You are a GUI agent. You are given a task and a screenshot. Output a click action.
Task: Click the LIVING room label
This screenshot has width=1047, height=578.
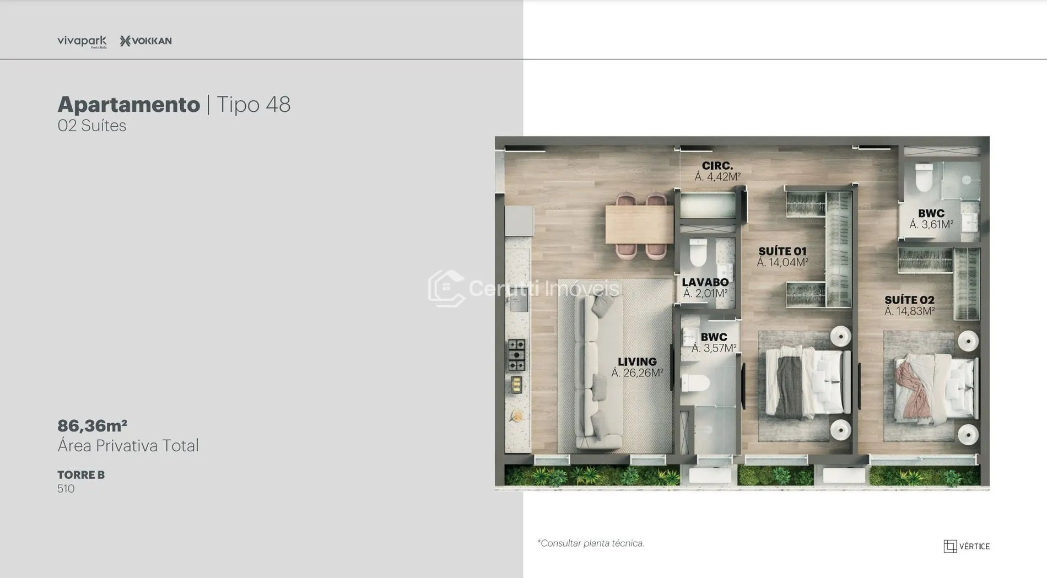point(637,367)
